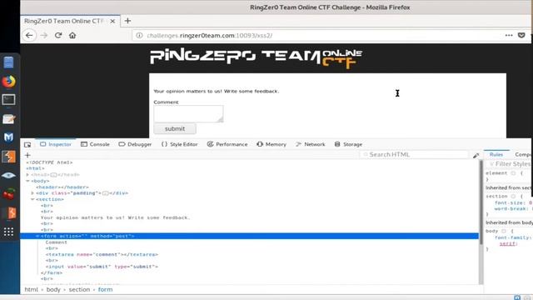Collapse the highlighted form node

click(37, 236)
